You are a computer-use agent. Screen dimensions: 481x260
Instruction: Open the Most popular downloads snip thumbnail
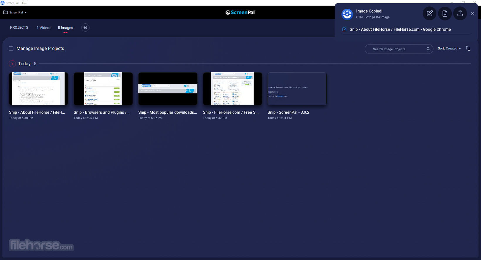pyautogui.click(x=168, y=89)
